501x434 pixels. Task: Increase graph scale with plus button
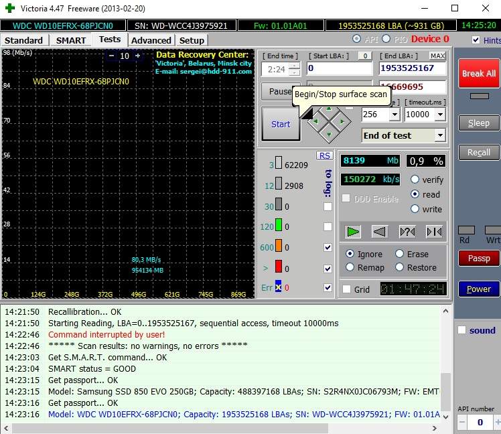tap(138, 56)
